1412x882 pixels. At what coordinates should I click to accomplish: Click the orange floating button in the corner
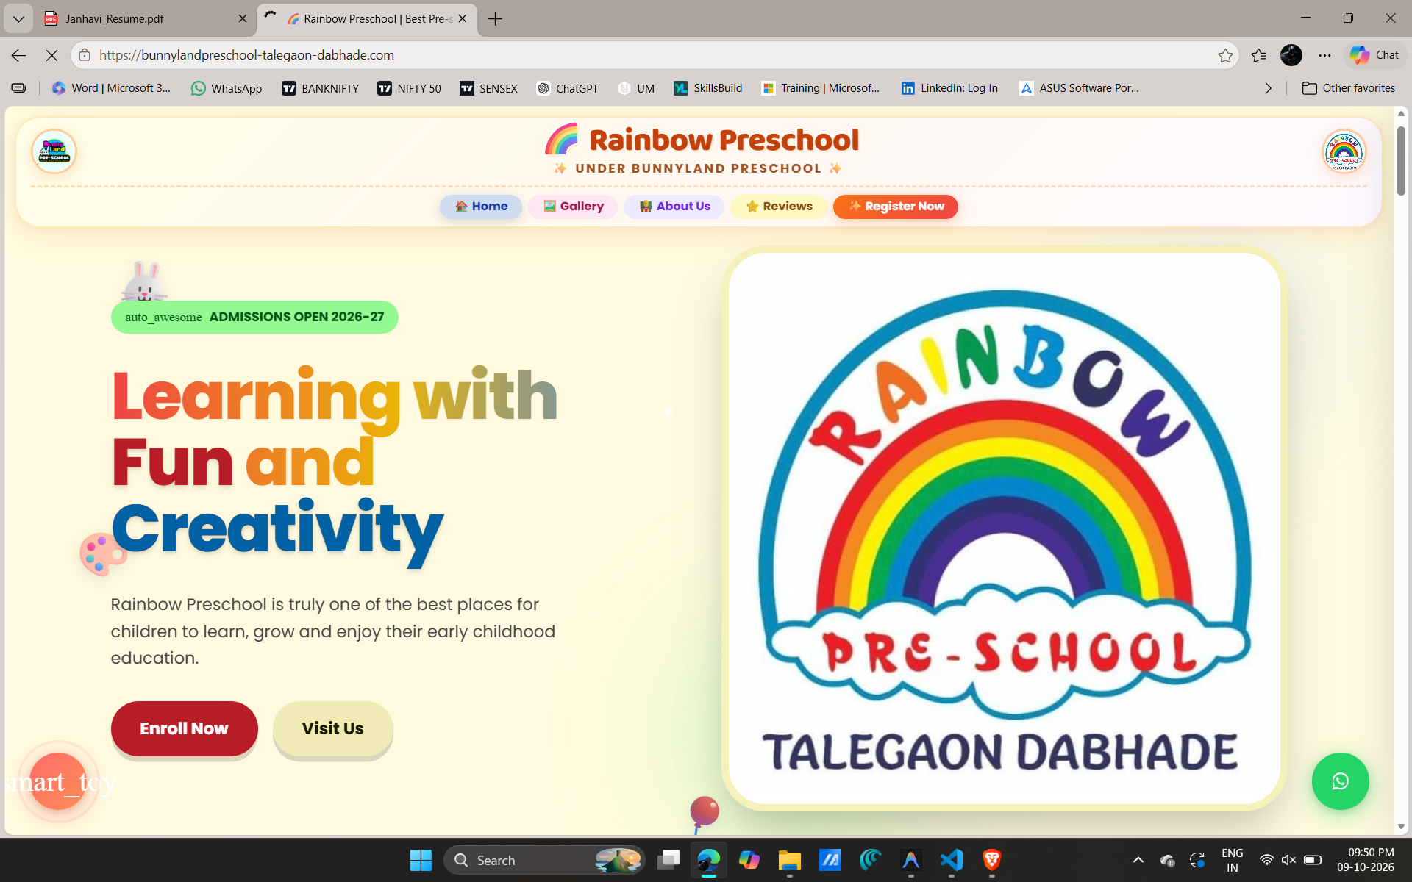[58, 781]
